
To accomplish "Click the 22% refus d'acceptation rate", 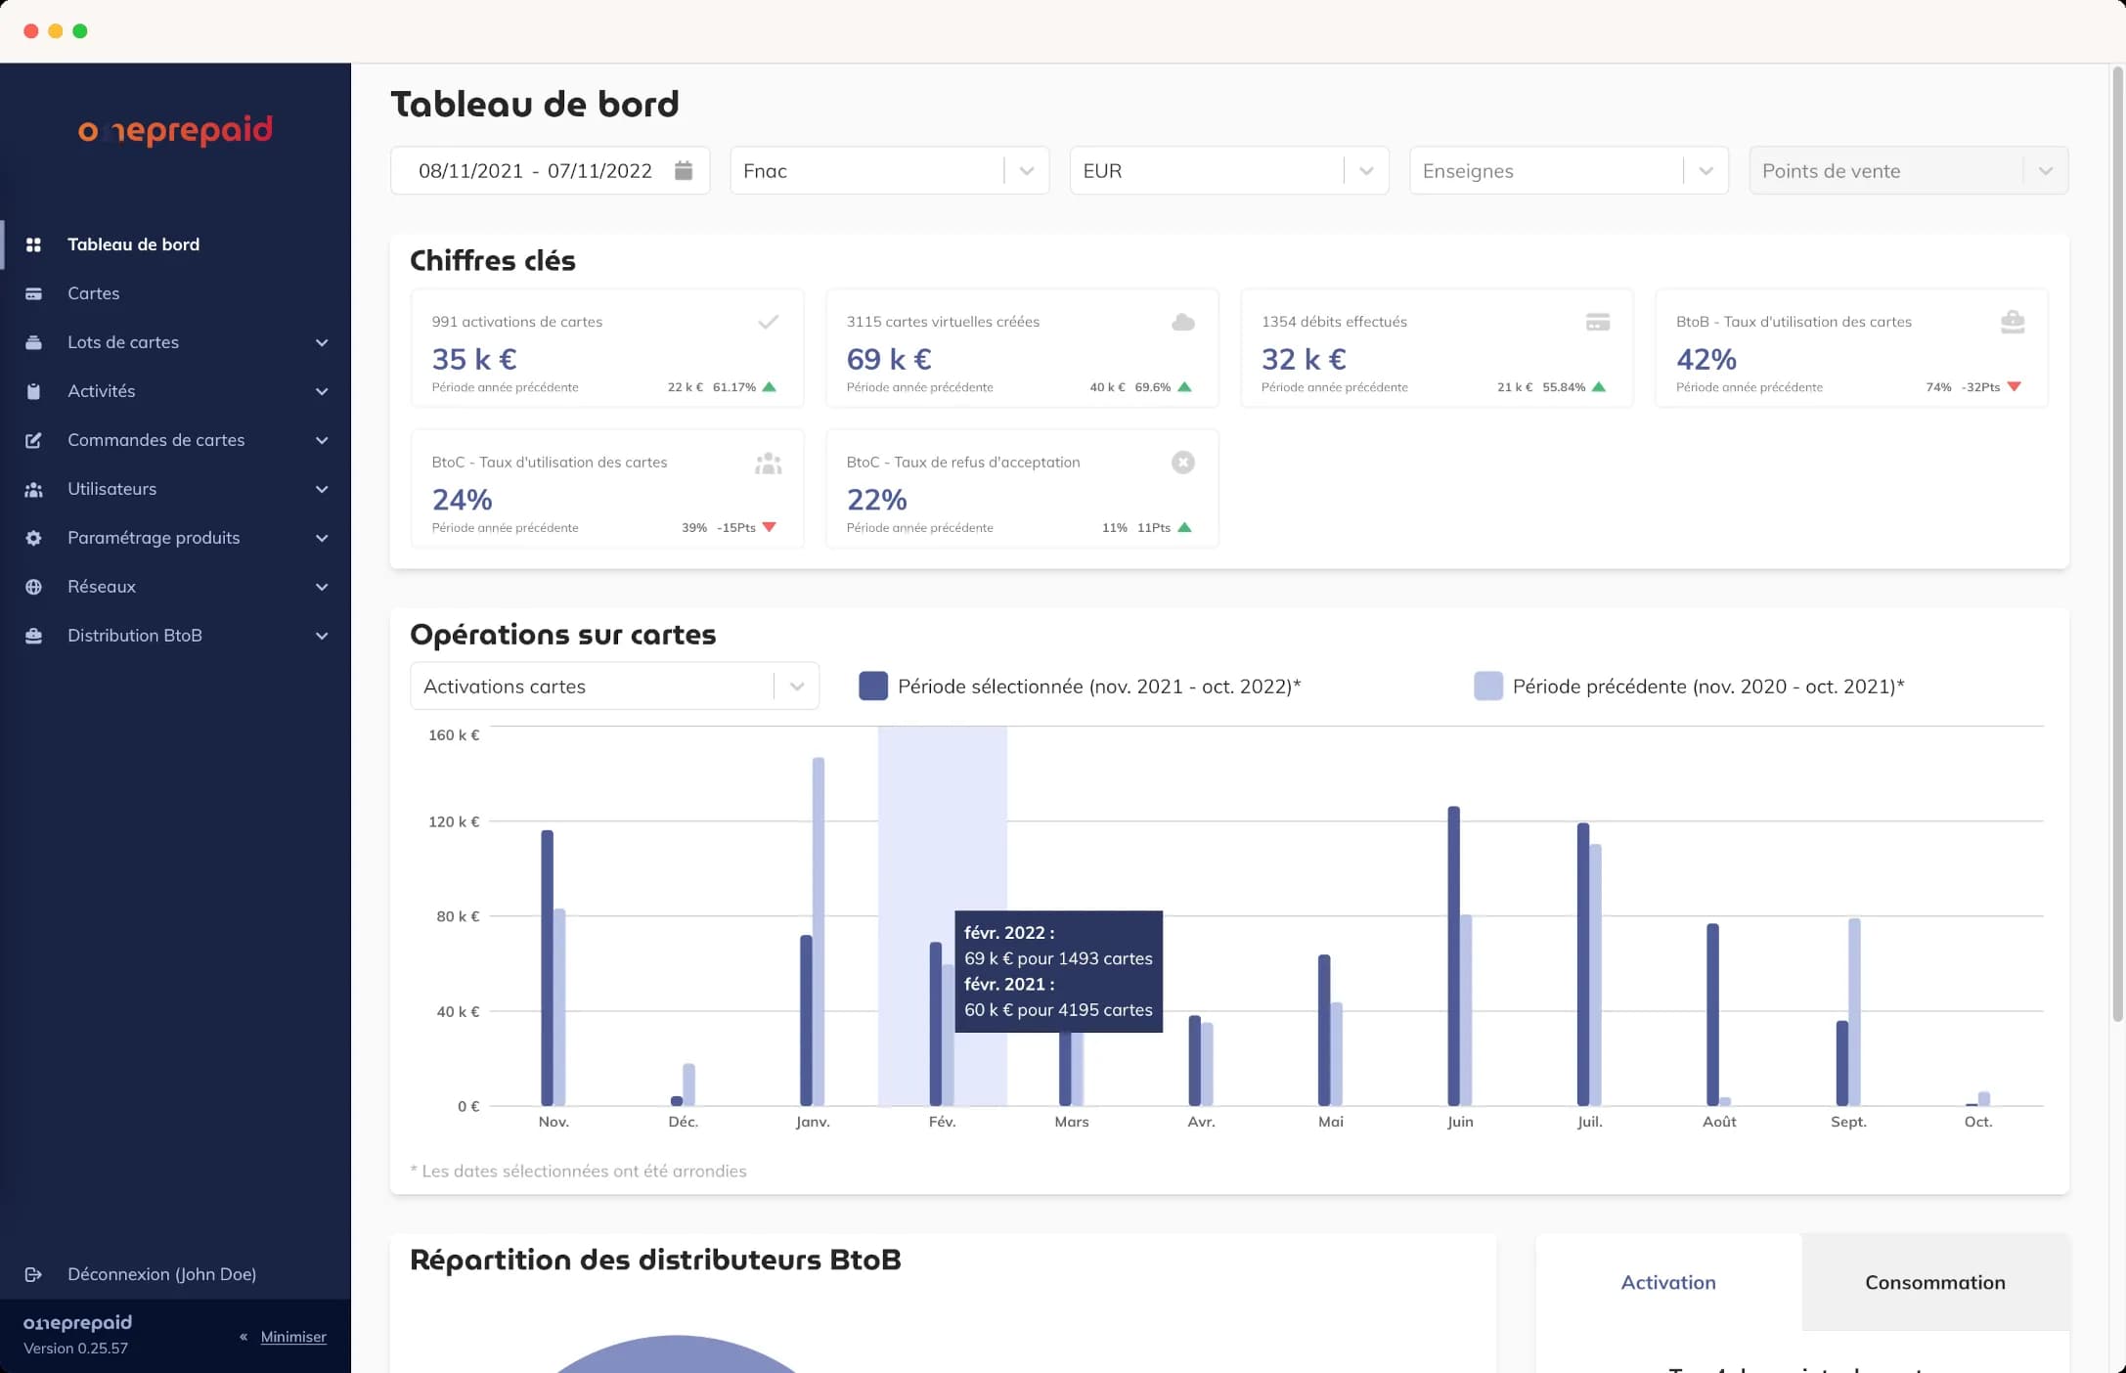I will 876,500.
